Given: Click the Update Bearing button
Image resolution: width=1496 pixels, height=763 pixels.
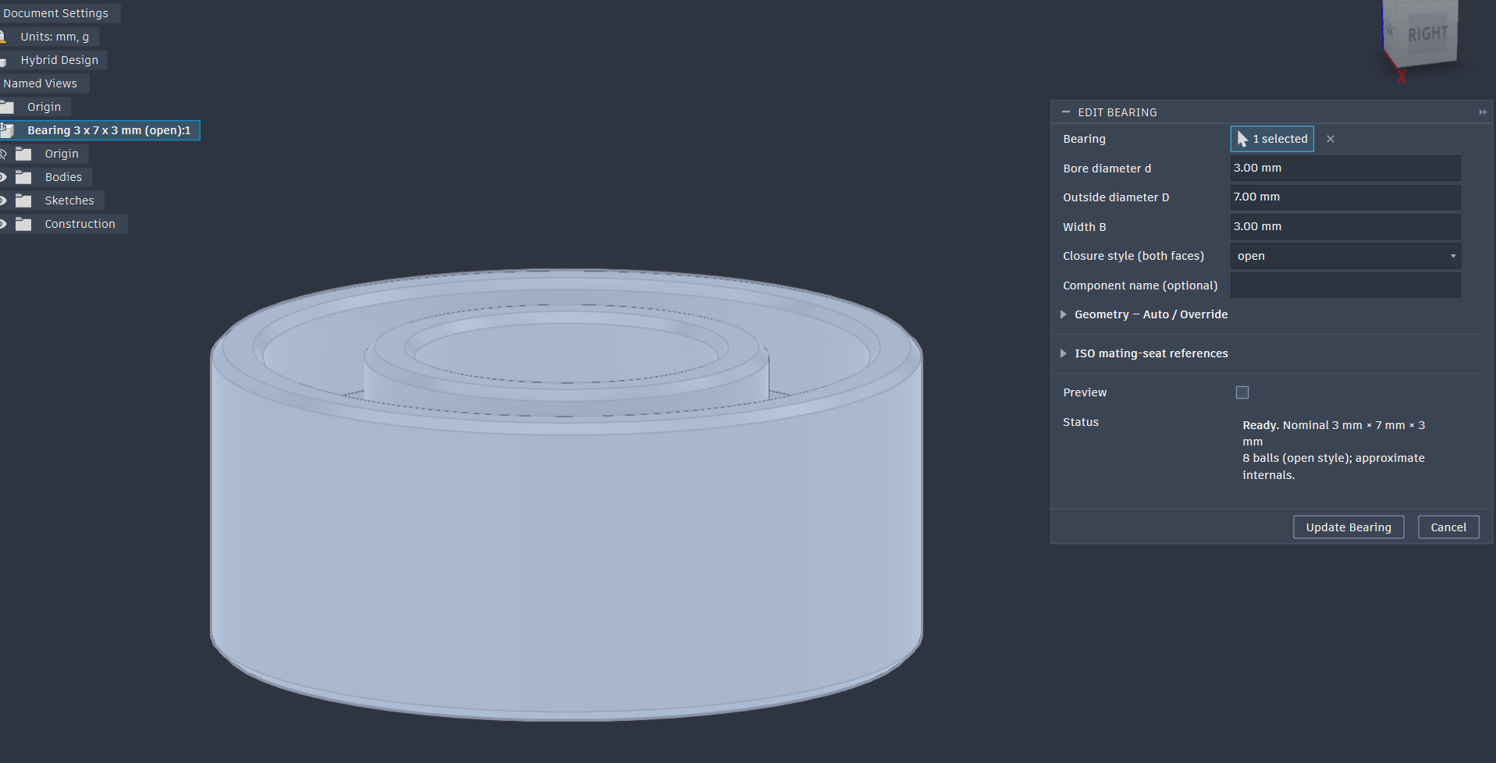Looking at the screenshot, I should (x=1349, y=527).
